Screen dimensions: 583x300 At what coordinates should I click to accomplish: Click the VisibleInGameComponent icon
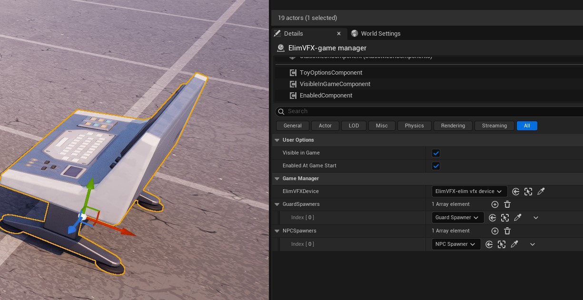point(294,84)
